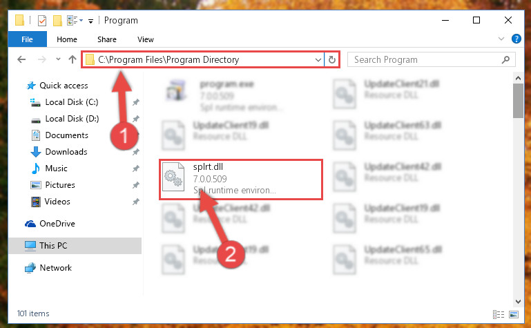Switch to details view icon

tap(498, 314)
